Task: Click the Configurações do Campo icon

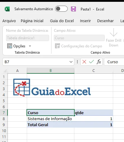Action: pyautogui.click(x=57, y=46)
